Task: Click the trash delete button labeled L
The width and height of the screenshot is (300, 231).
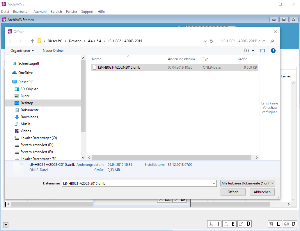Action: [x=275, y=224]
